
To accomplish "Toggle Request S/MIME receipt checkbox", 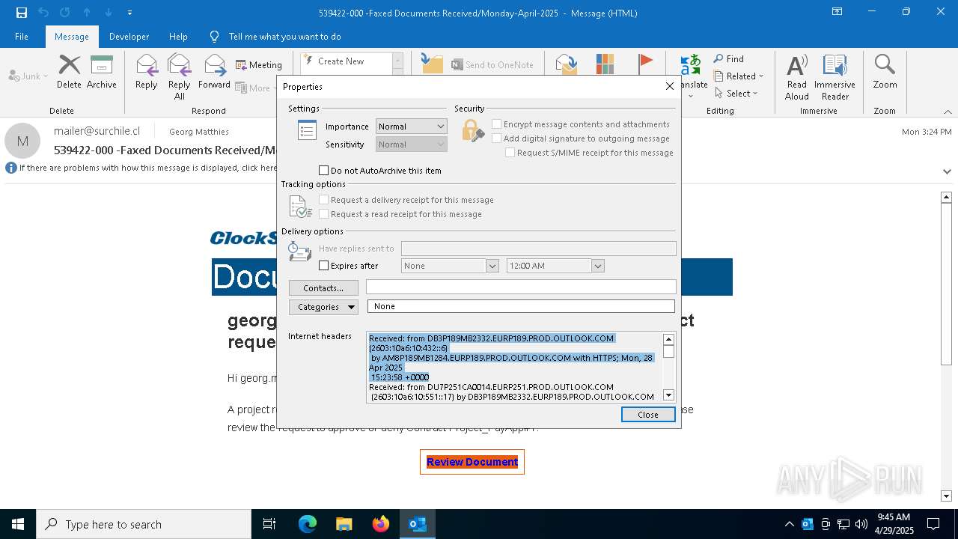I will pos(510,153).
